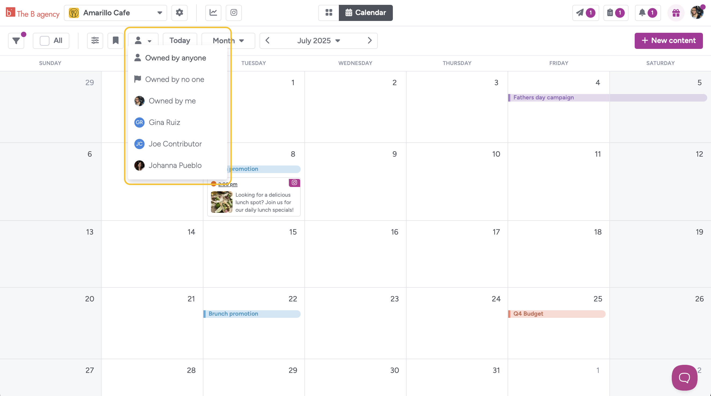Open the Q4 Budget campaign bar
The width and height of the screenshot is (711, 396).
click(556, 314)
